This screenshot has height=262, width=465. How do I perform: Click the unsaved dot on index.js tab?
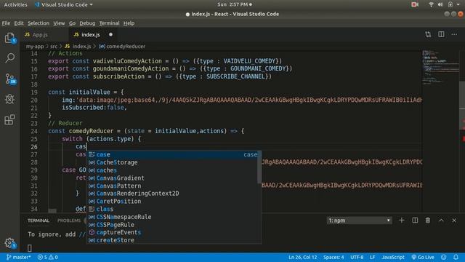tap(110, 34)
